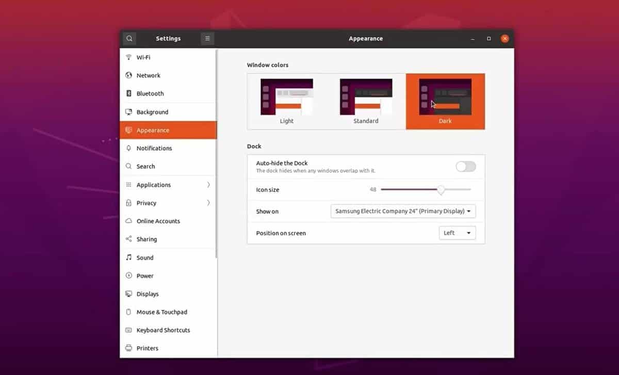The image size is (619, 375).
Task: Click the Printers icon in the sidebar
Action: pos(129,348)
